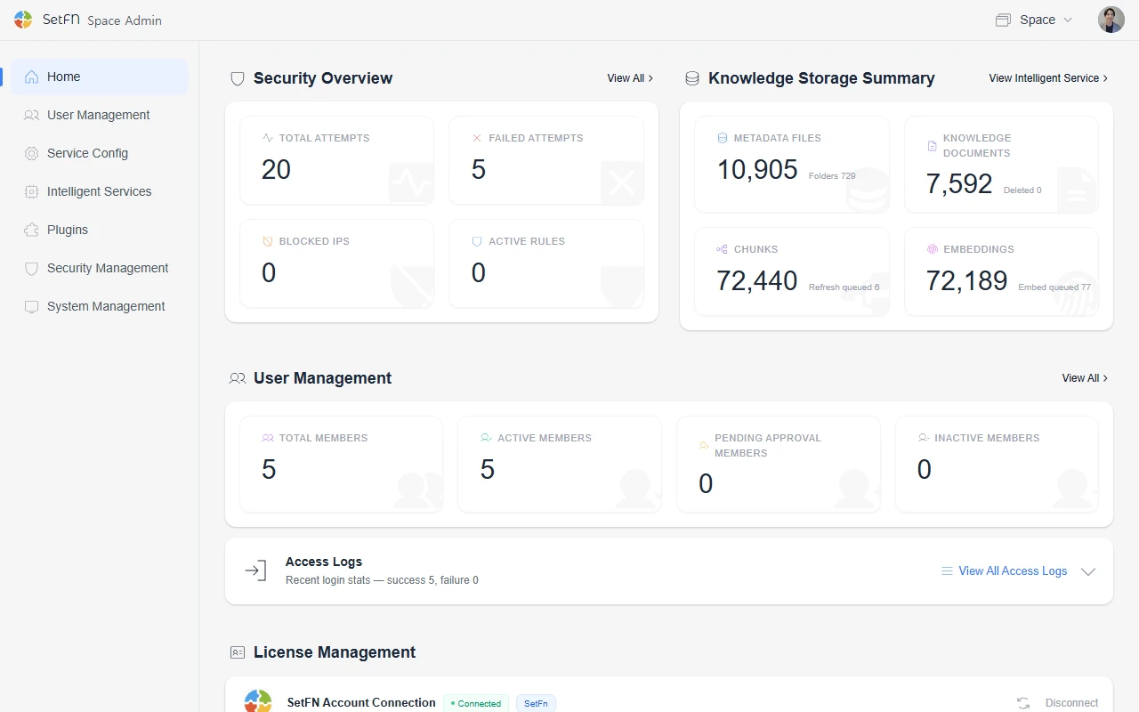Open the user avatar in header
Image resolution: width=1139 pixels, height=712 pixels.
(1111, 20)
